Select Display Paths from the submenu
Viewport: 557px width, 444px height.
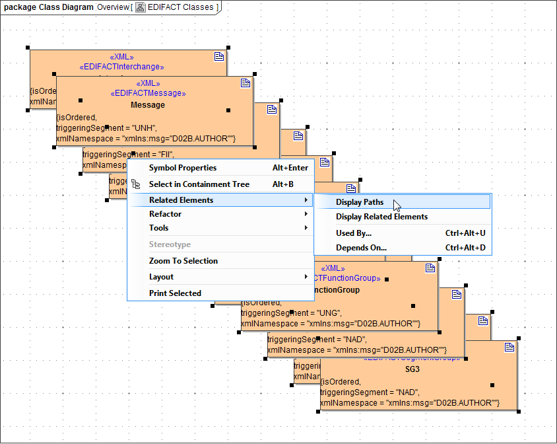pos(360,202)
